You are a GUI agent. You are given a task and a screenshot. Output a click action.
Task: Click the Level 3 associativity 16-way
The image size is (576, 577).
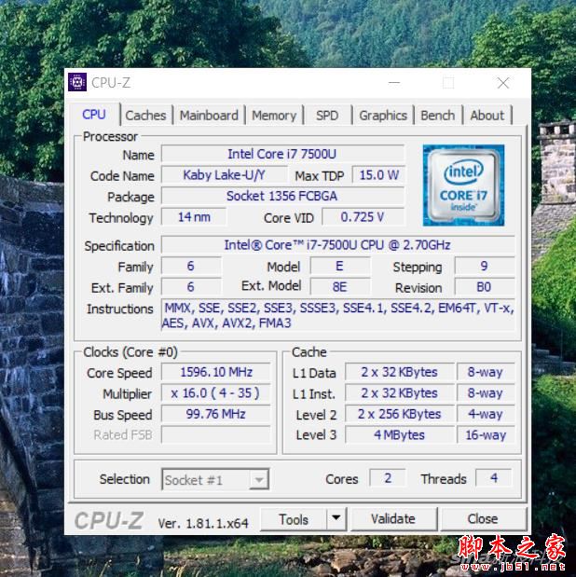click(486, 435)
